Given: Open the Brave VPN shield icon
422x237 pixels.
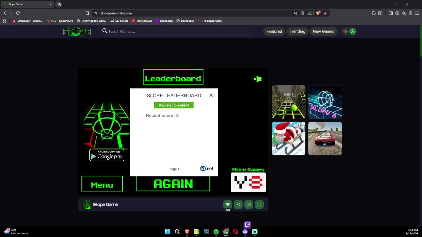Looking at the screenshot, I should click(x=410, y=13).
